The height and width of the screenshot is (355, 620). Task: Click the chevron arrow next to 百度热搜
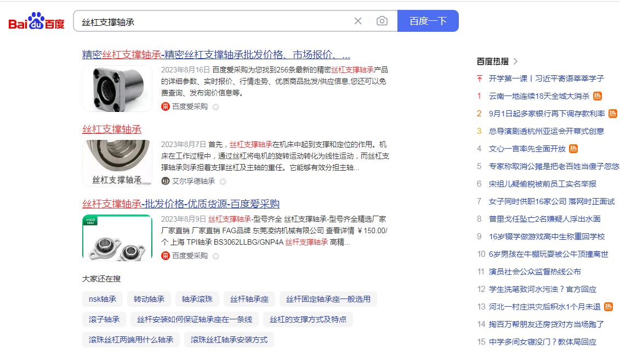pos(516,61)
